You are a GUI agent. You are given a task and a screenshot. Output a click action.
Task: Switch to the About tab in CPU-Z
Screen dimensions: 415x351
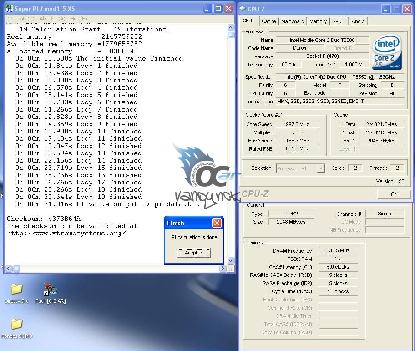[358, 21]
